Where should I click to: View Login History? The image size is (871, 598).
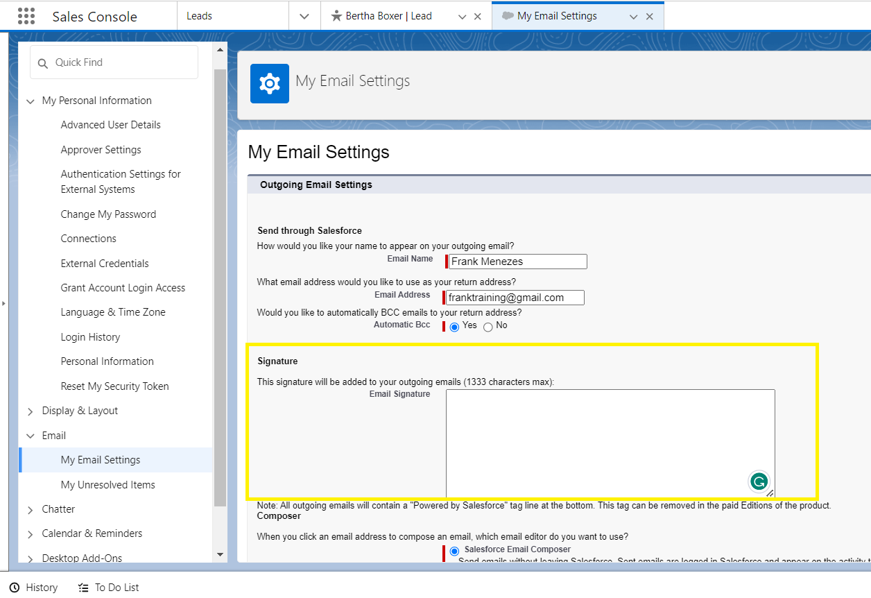coord(91,337)
